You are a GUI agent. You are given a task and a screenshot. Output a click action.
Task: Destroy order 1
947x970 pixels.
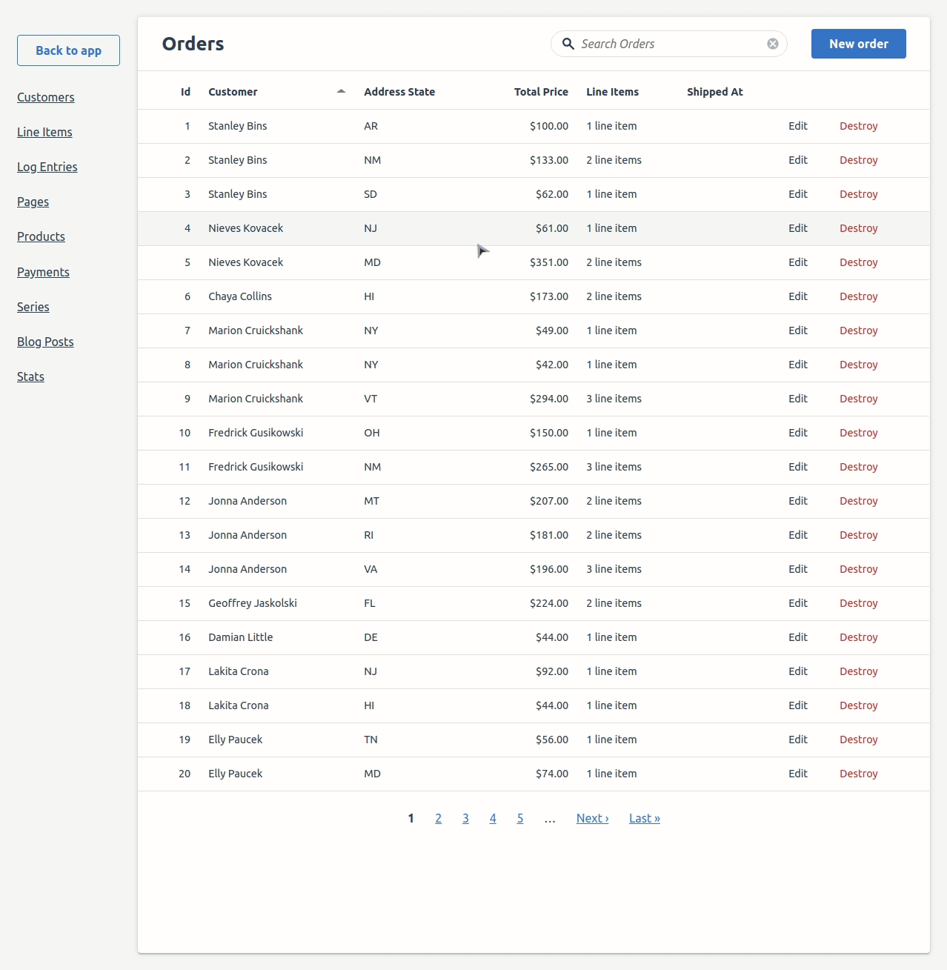click(859, 126)
